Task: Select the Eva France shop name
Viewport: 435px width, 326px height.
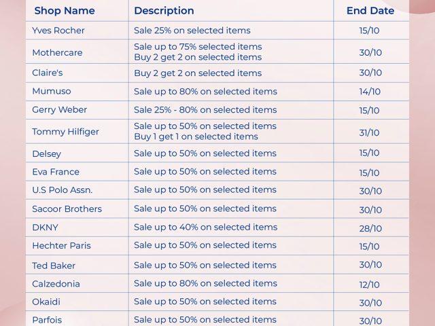Action: coord(56,172)
